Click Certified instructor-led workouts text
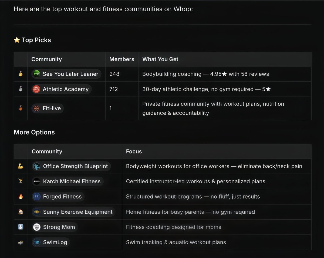The height and width of the screenshot is (258, 324). 196,181
